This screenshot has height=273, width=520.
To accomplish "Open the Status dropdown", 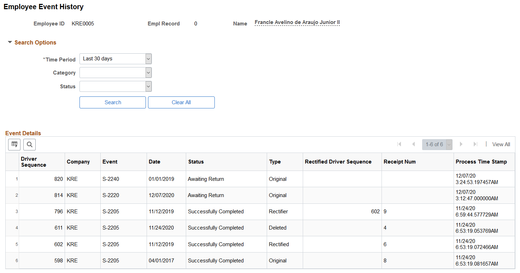I will (116, 87).
